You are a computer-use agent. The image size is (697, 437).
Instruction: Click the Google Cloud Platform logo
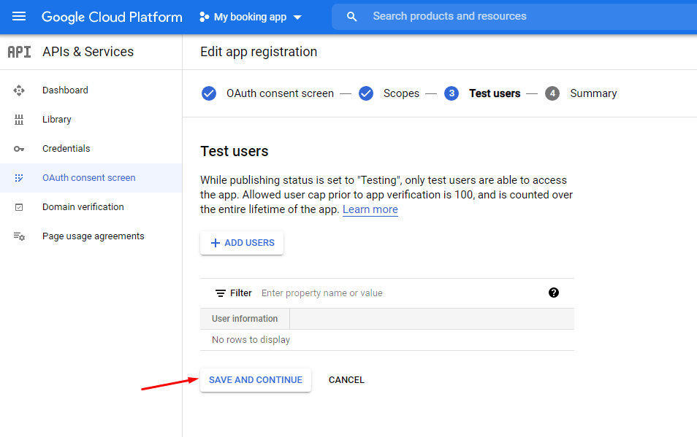point(111,16)
